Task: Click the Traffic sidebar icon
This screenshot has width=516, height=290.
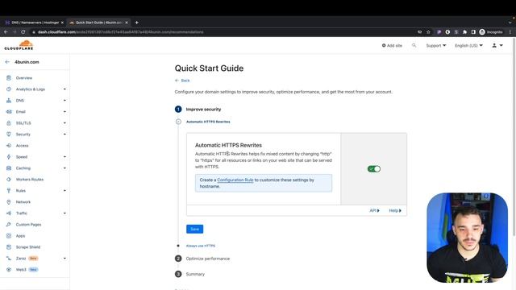Action: click(x=9, y=213)
